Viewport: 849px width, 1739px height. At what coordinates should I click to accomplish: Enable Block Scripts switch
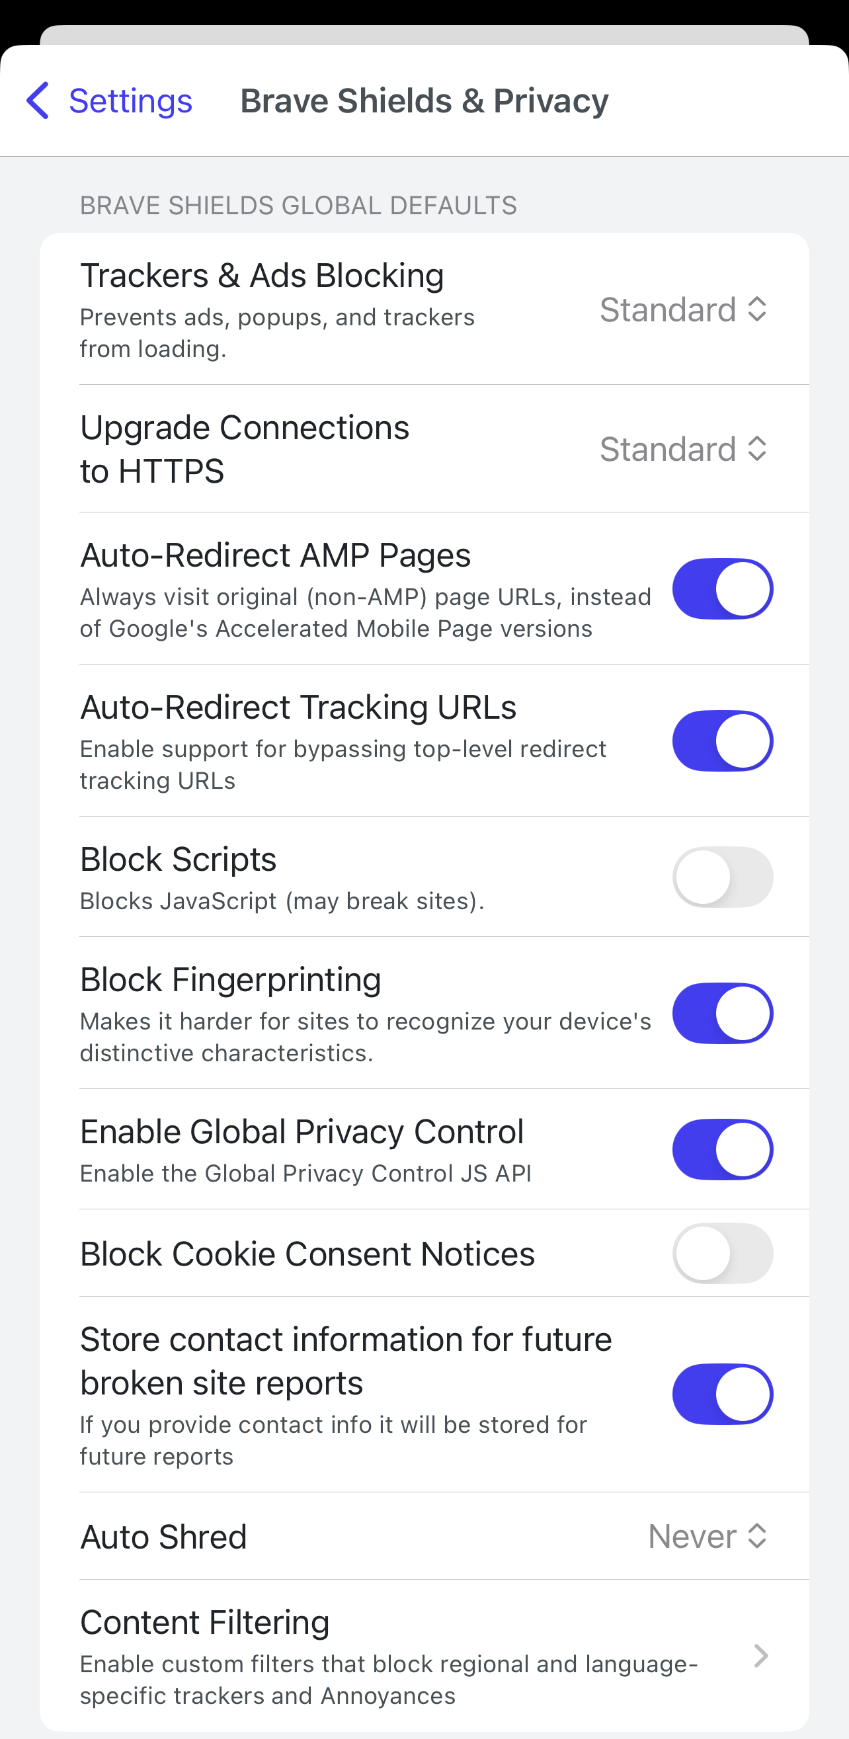coord(722,877)
